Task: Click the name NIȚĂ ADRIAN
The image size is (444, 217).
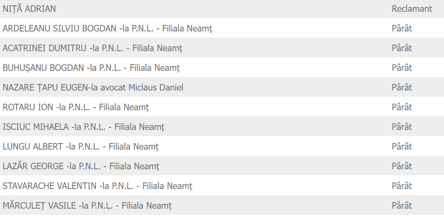Action: (29, 9)
